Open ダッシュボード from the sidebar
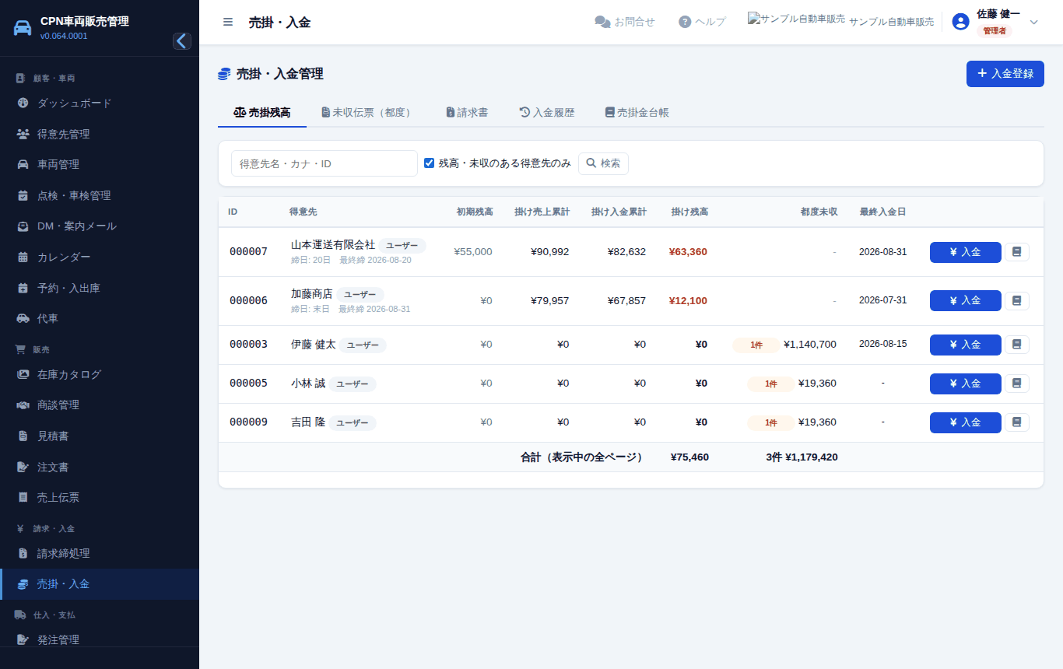 pyautogui.click(x=100, y=103)
